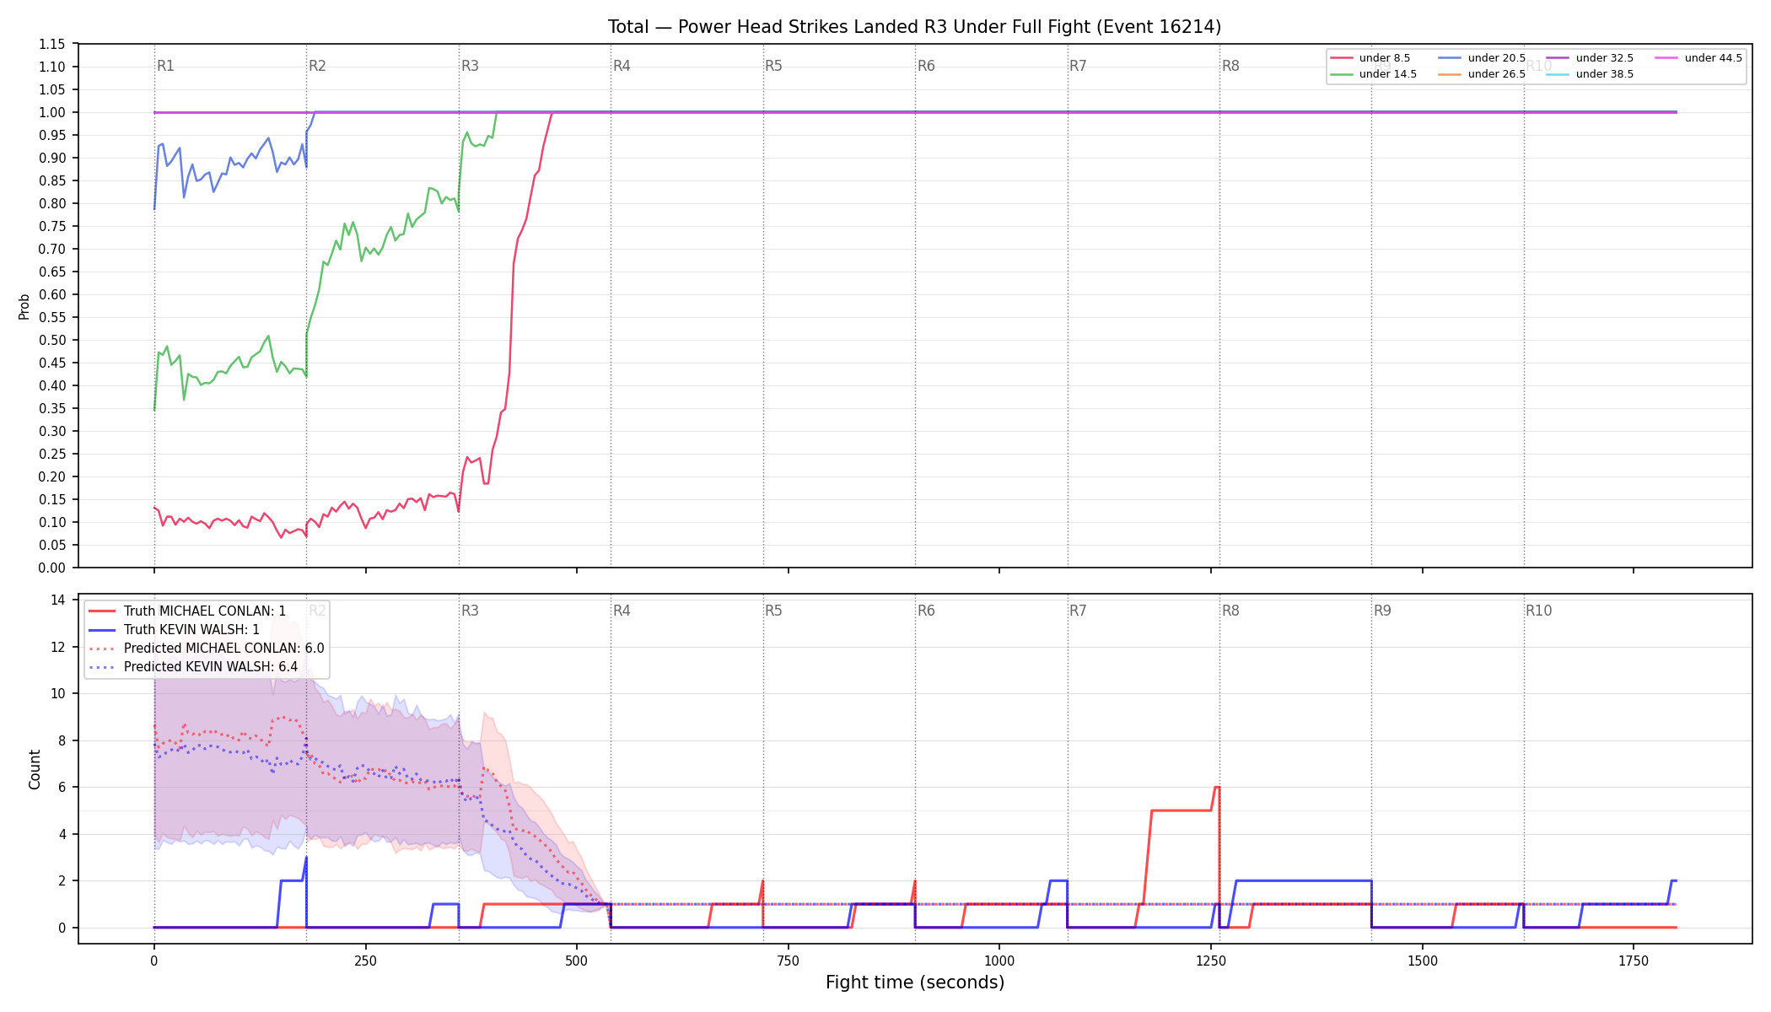
Task: Click 'Predicted KEVIN WALSH: 6.4' legend entry
Action: 211,667
